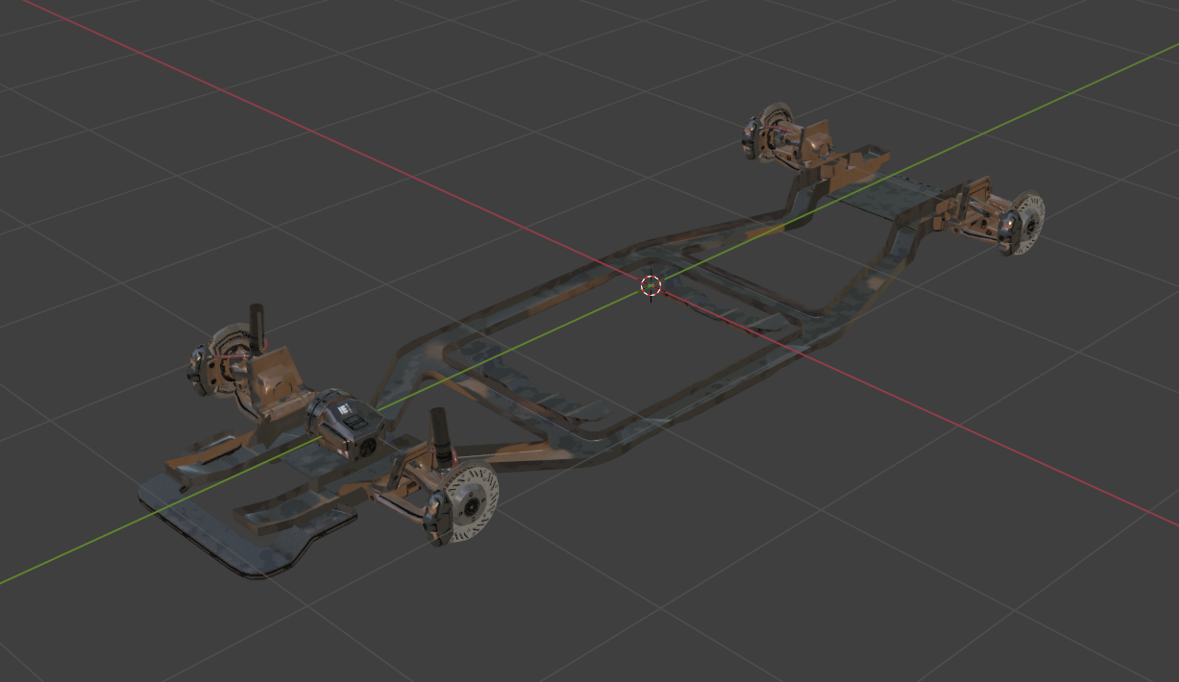This screenshot has height=682, width=1179.
Task: Select the control arm of the nearest wheel
Action: click(399, 493)
